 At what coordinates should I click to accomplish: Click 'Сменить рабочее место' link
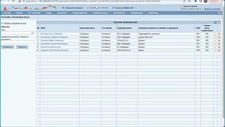click(191, 9)
